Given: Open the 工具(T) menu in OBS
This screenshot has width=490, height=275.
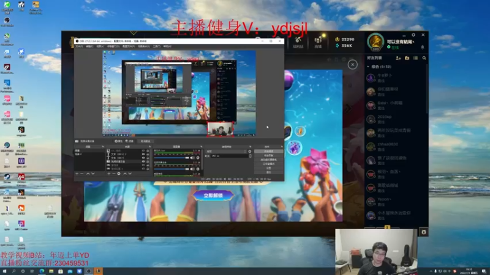Looking at the screenshot, I should point(157,46).
